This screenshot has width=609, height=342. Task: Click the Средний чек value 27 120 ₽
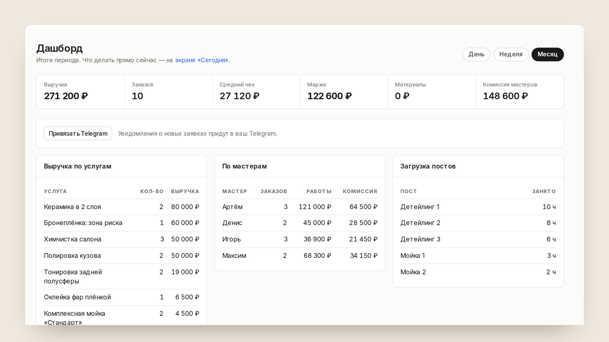pyautogui.click(x=240, y=96)
